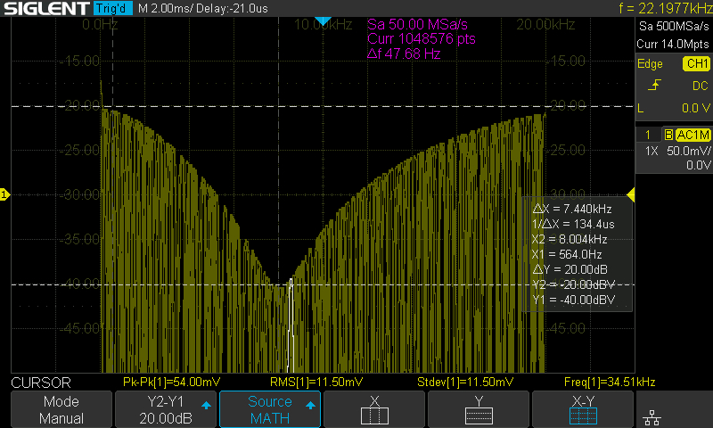
Task: Click the blue trigger position triangle
Action: [x=324, y=21]
